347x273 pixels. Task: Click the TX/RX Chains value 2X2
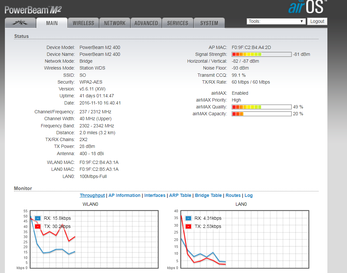pos(83,139)
